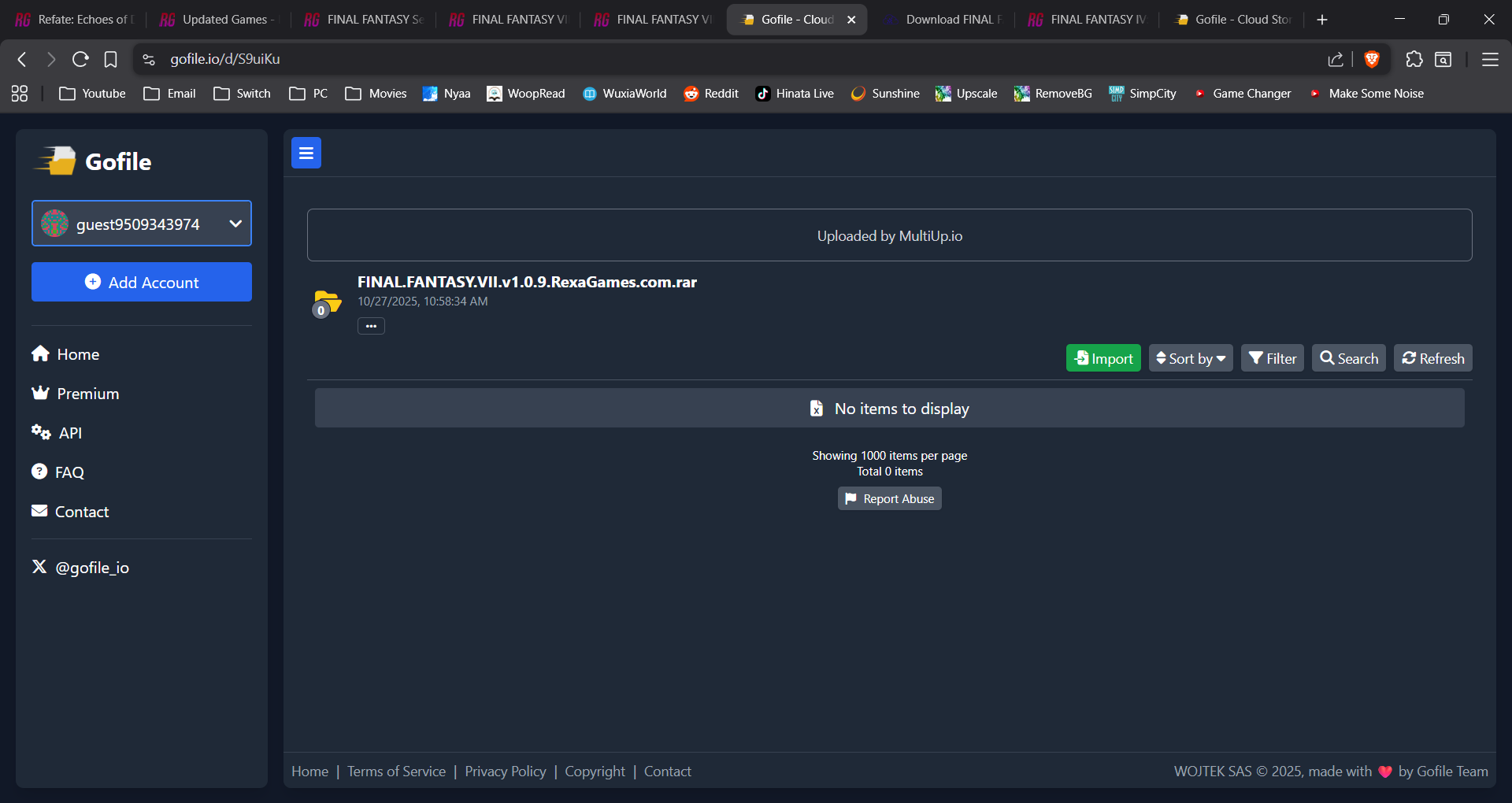This screenshot has width=1512, height=803.
Task: Open the Terms of Service footer link
Action: (396, 772)
